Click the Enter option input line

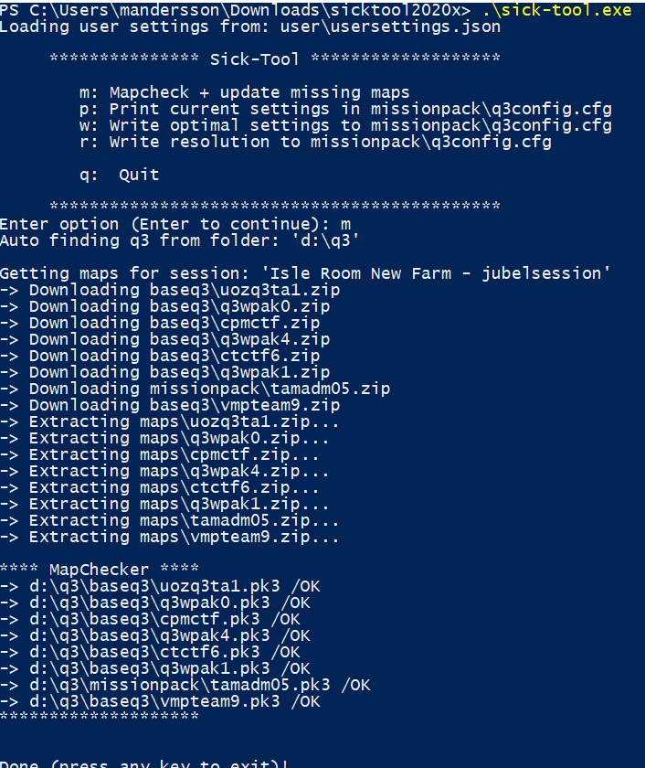point(174,224)
